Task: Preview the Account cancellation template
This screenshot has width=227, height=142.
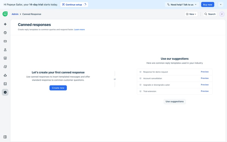Action: coord(205,78)
